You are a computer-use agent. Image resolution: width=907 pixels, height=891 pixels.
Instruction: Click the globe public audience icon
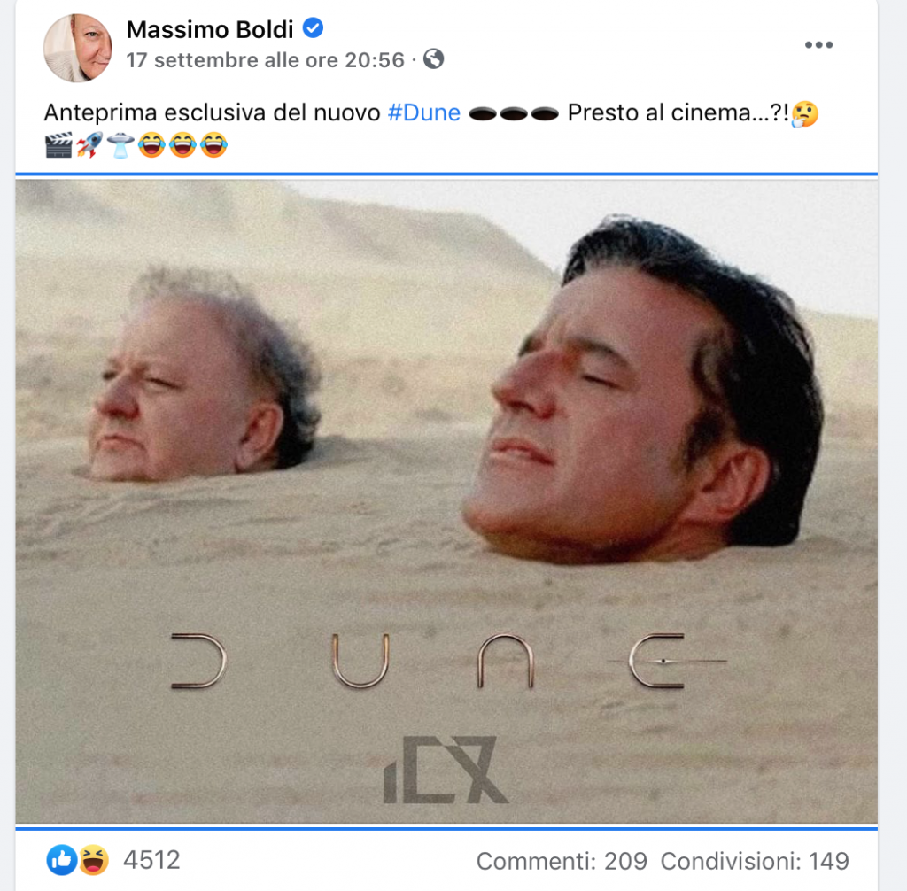click(434, 59)
